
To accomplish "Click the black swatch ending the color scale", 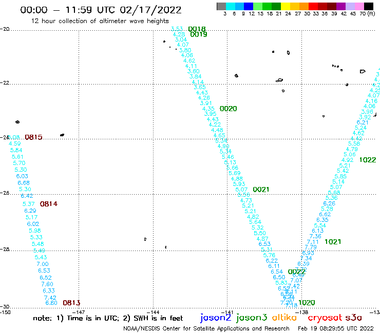I will [368, 6].
